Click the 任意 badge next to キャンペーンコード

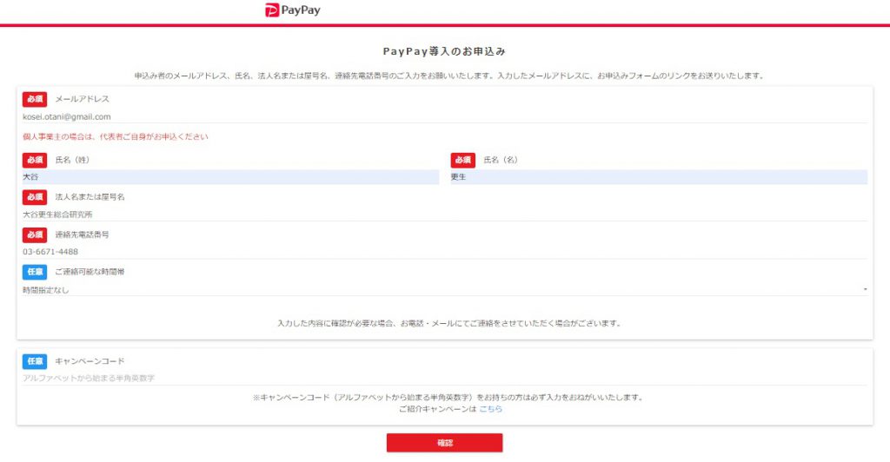tap(35, 361)
